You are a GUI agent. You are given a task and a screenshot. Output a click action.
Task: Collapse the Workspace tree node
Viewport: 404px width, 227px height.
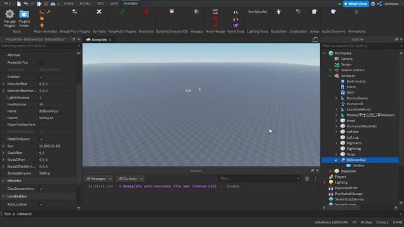click(x=324, y=53)
